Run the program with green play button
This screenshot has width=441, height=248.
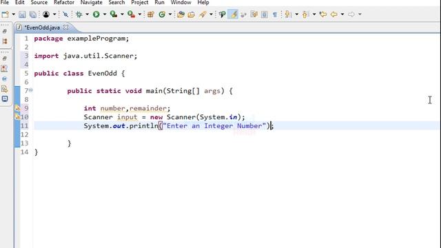click(x=96, y=14)
